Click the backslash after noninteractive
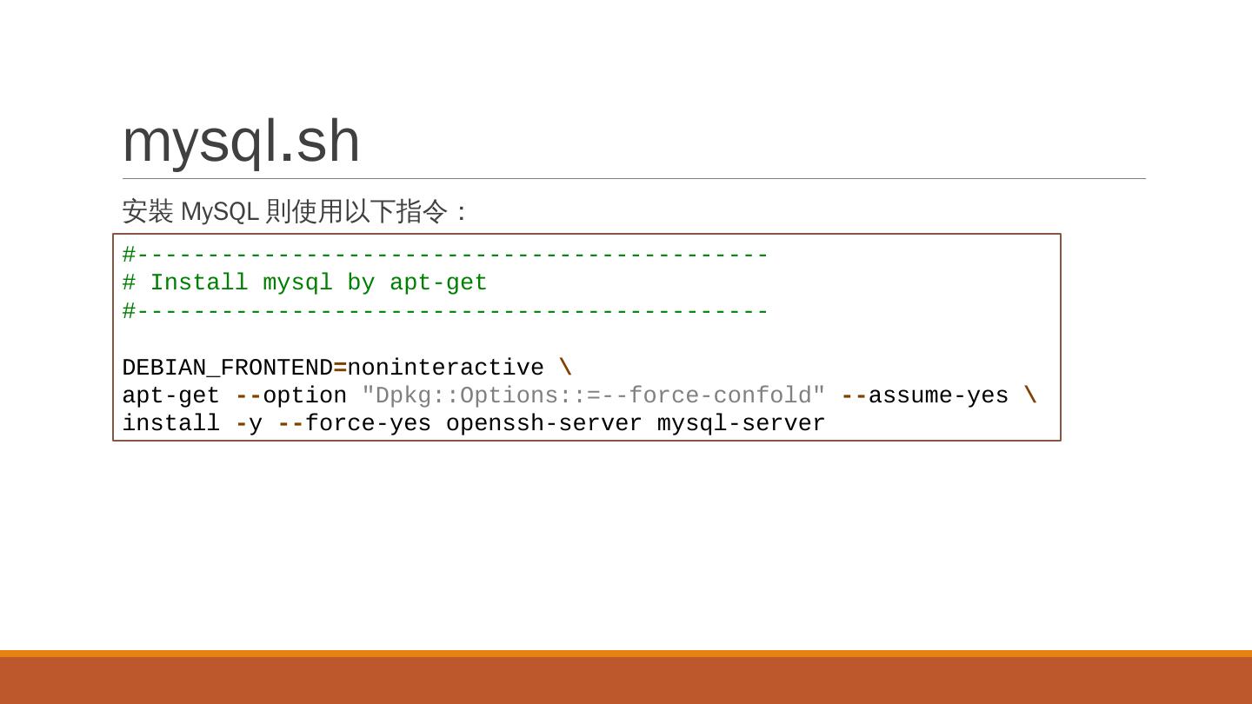This screenshot has height=704, width=1252. click(565, 368)
